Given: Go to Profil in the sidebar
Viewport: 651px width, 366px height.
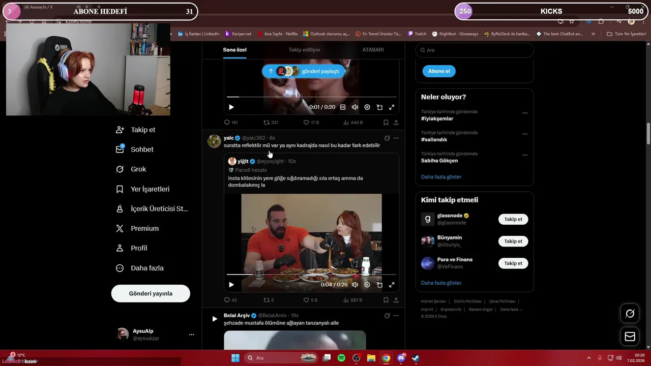Looking at the screenshot, I should coord(131,248).
